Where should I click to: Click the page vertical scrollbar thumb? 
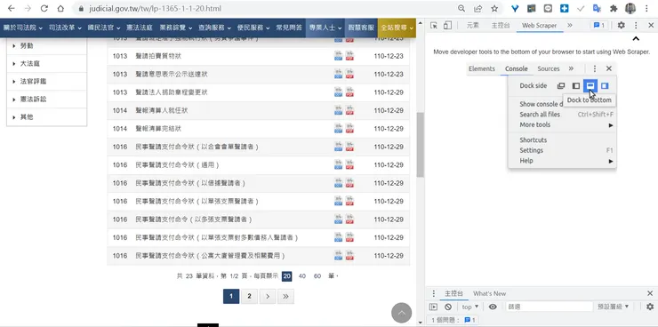point(421,145)
